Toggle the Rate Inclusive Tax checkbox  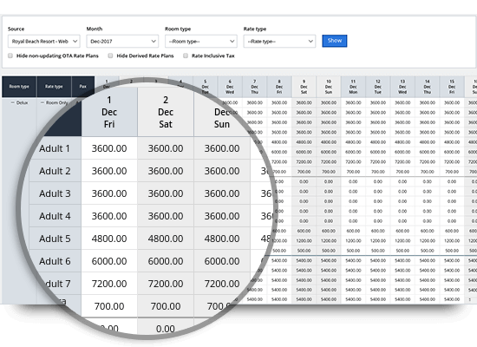point(186,56)
